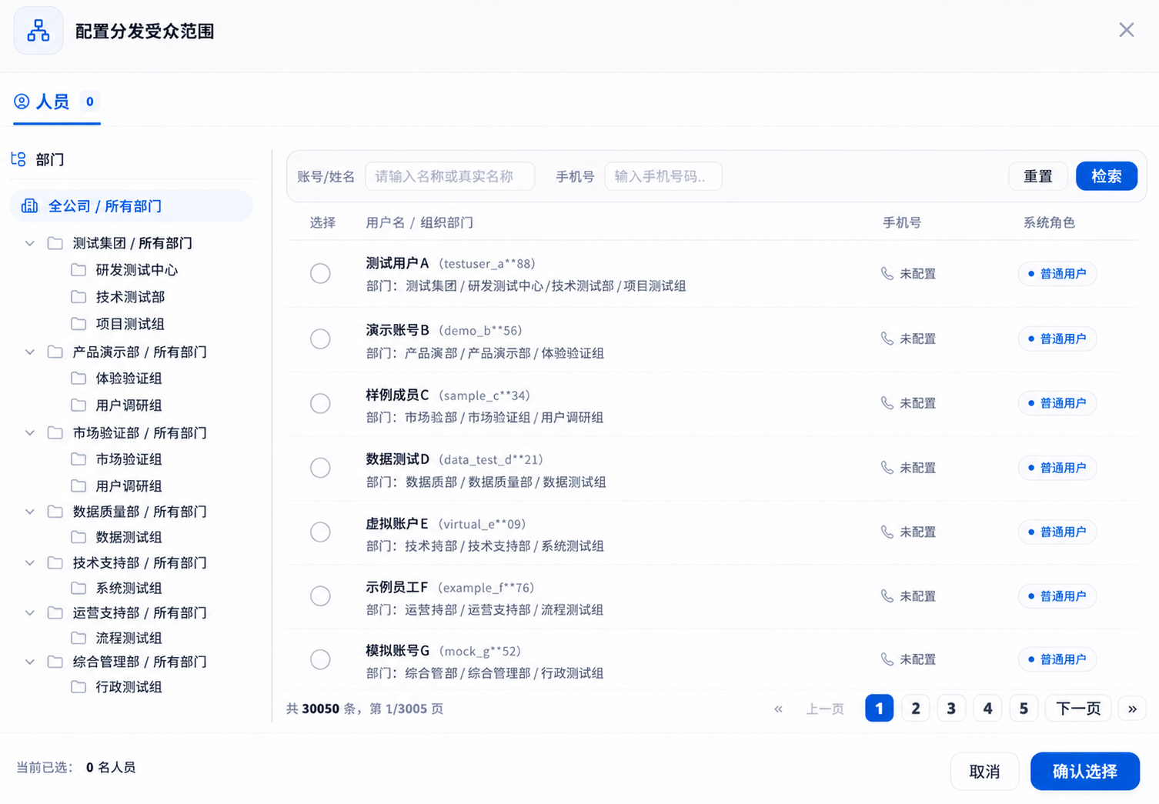Click folder icon of 数据质量部 / 所有部门
Image resolution: width=1159 pixels, height=804 pixels.
tap(55, 512)
